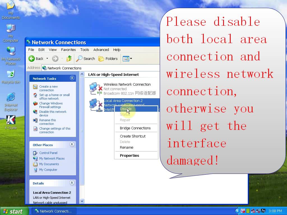The height and width of the screenshot is (215, 287).
Task: Click the green Back arrow
Action: [x=31, y=59]
